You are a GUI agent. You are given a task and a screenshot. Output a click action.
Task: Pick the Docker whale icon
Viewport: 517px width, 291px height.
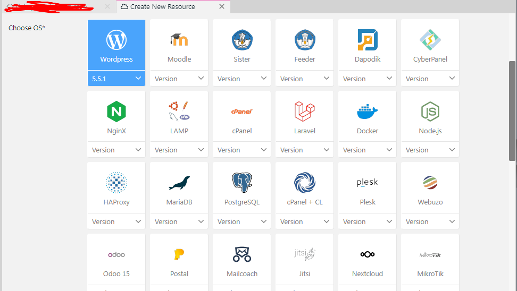point(368,112)
